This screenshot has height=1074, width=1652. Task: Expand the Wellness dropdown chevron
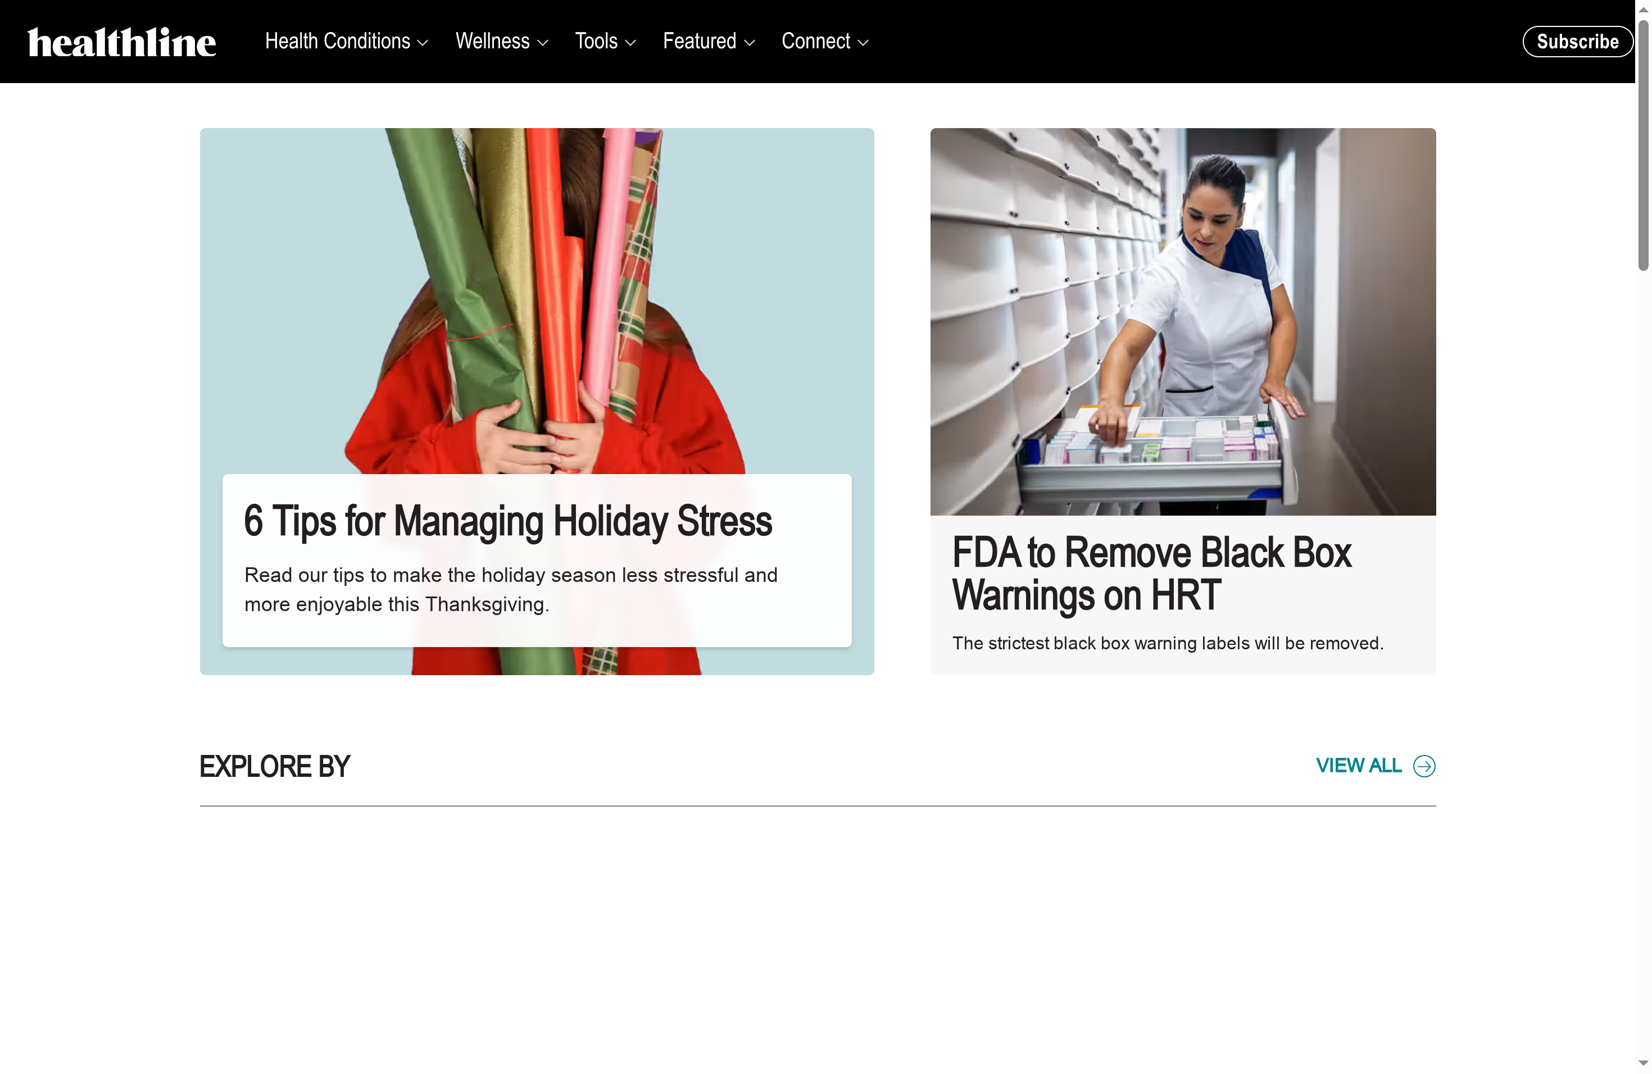[543, 42]
